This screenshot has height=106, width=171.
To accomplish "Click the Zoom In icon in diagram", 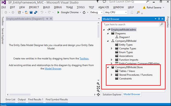I will 98,84.
